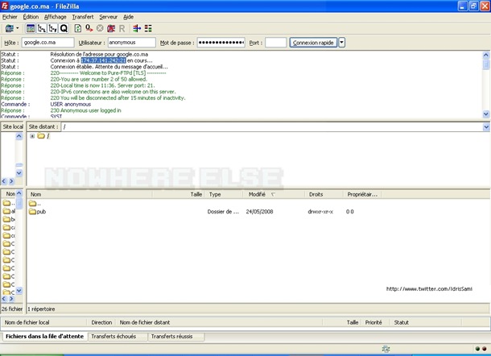
Task: Click the Priorité column header in queue
Action: coord(373,322)
